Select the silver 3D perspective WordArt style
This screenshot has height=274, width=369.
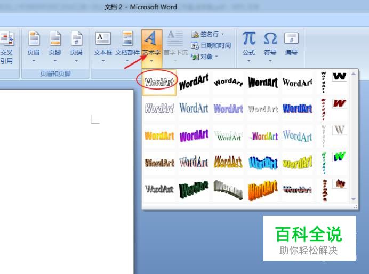click(228, 189)
